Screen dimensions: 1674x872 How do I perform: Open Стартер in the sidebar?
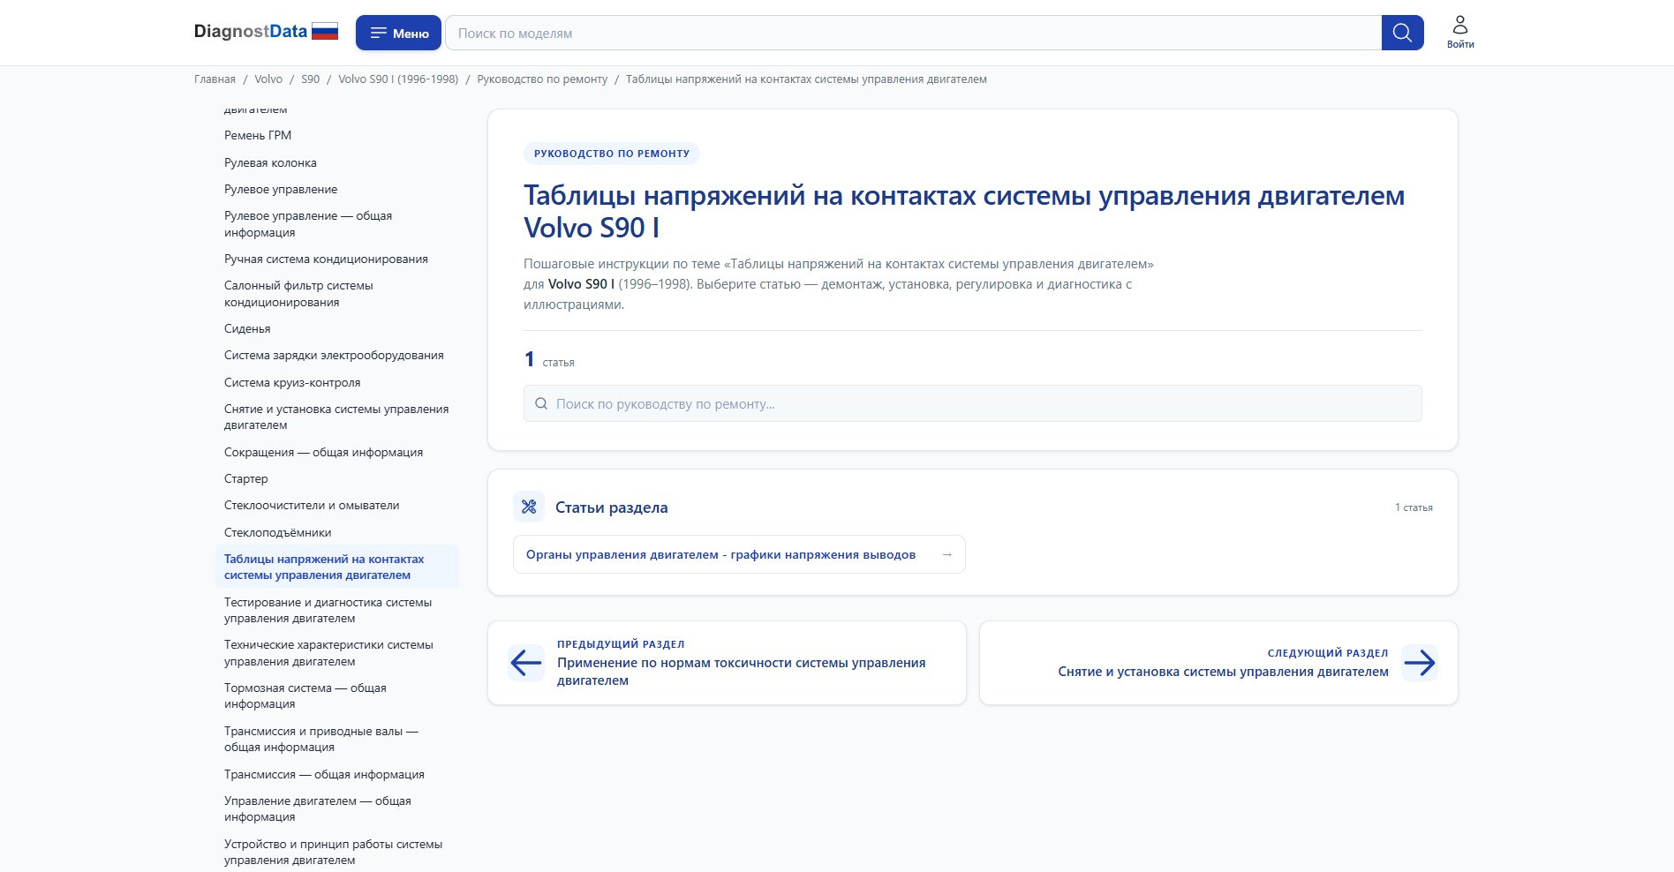tap(245, 478)
